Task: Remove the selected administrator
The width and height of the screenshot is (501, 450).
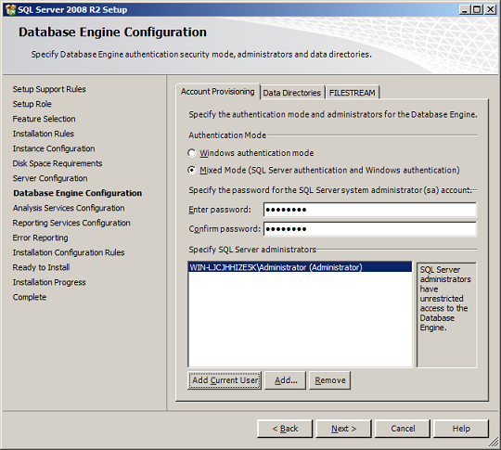Action: coord(330,380)
